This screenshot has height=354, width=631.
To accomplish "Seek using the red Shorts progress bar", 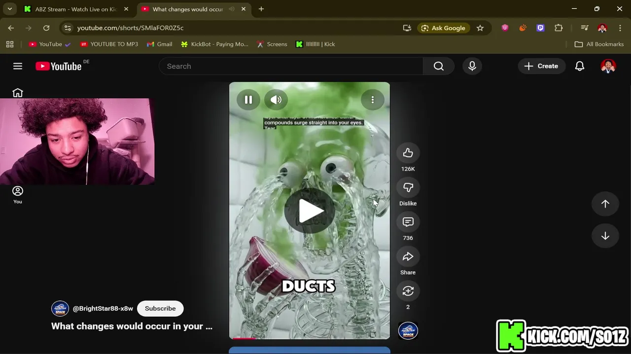I will [309, 338].
